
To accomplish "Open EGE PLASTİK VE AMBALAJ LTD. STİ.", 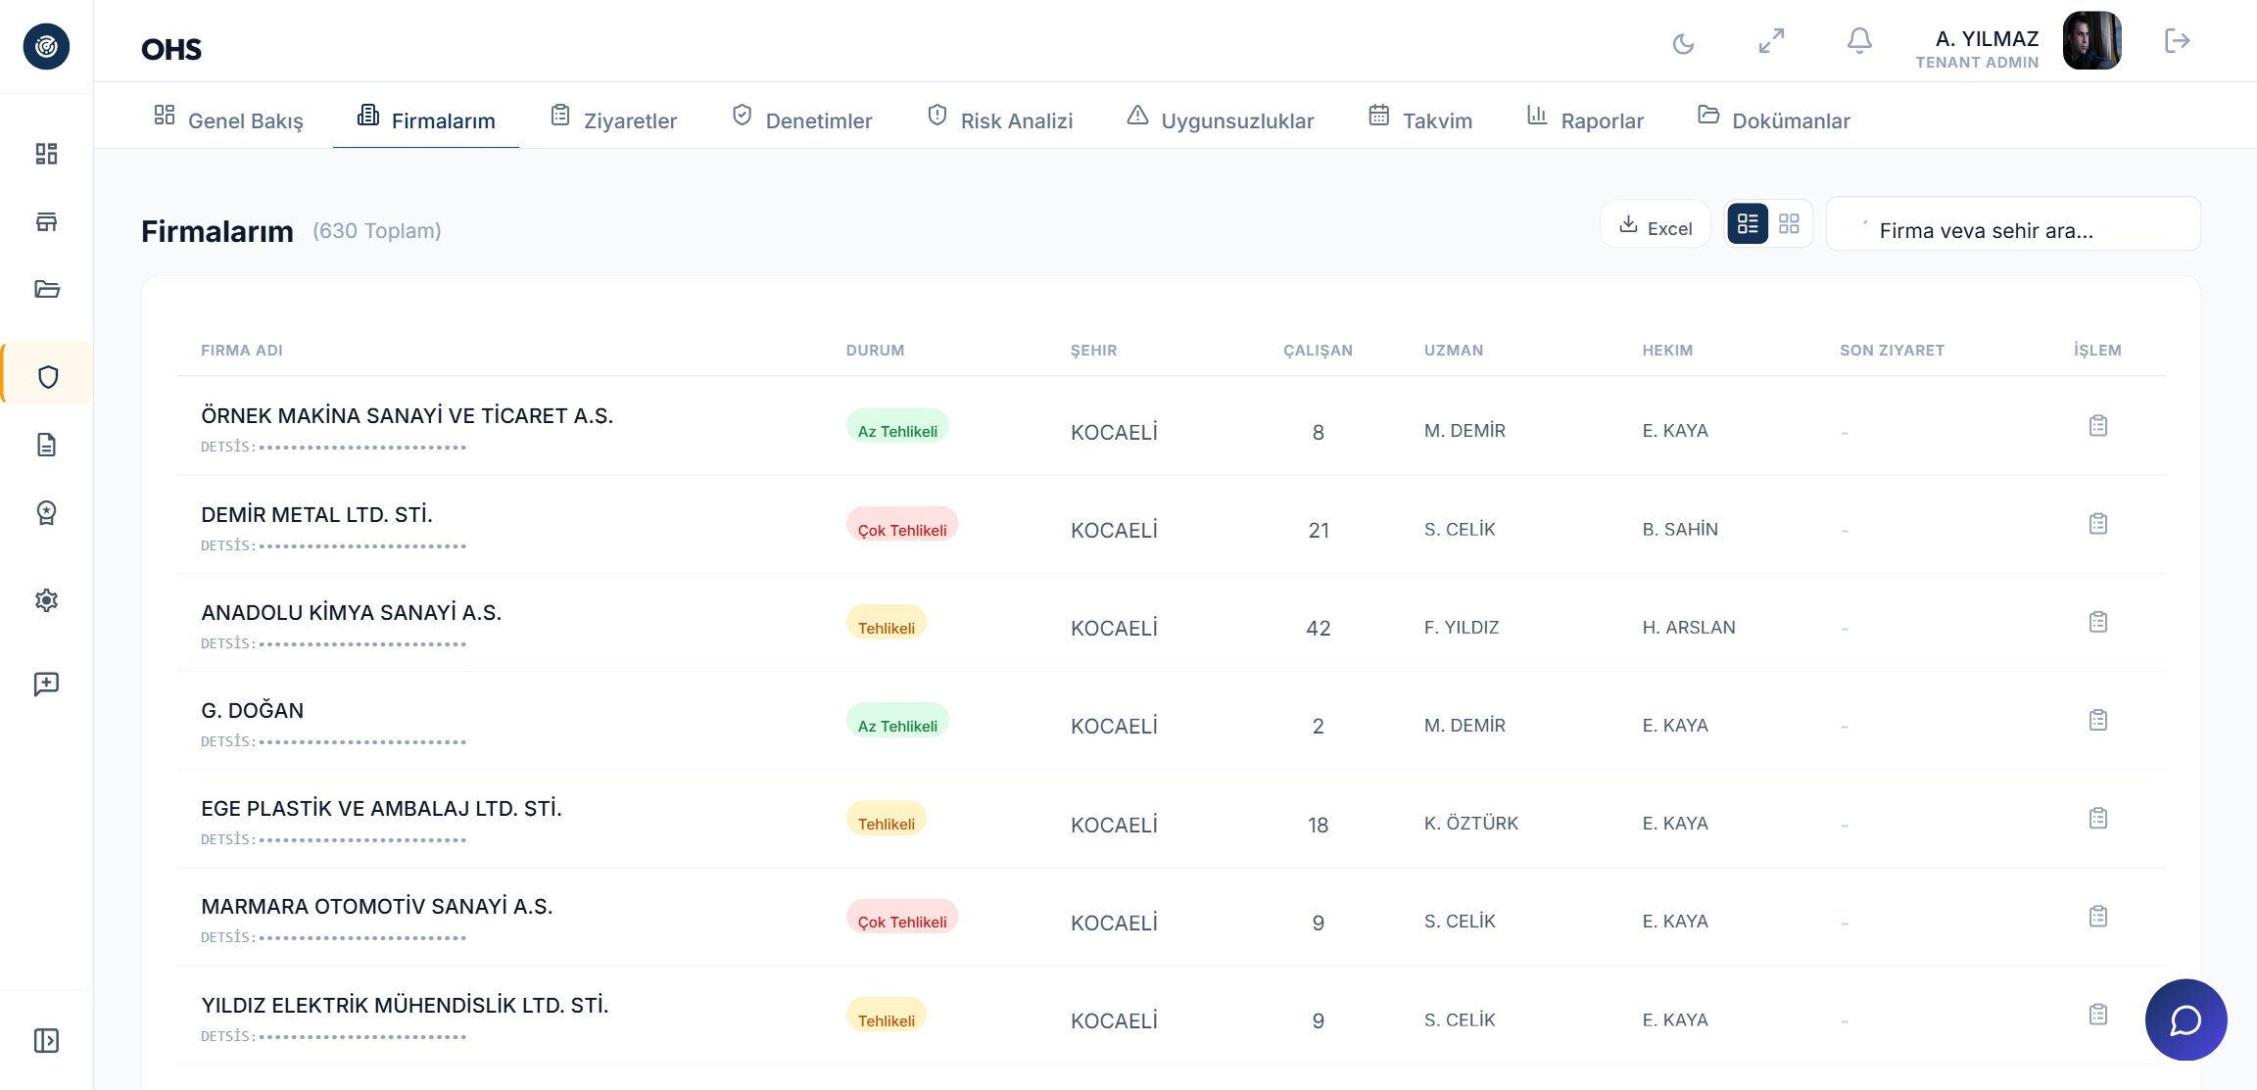I will click(x=381, y=808).
